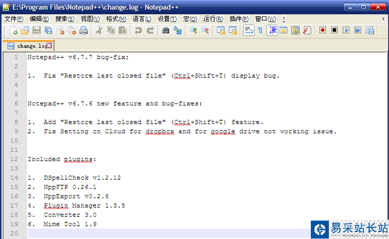Click the macro Playback icon

click(x=346, y=30)
